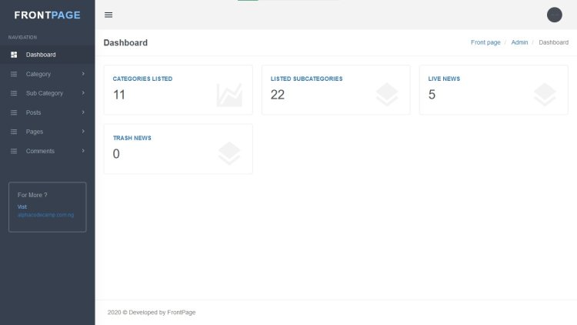Click the trash news count 0
577x325 pixels.
(x=116, y=154)
